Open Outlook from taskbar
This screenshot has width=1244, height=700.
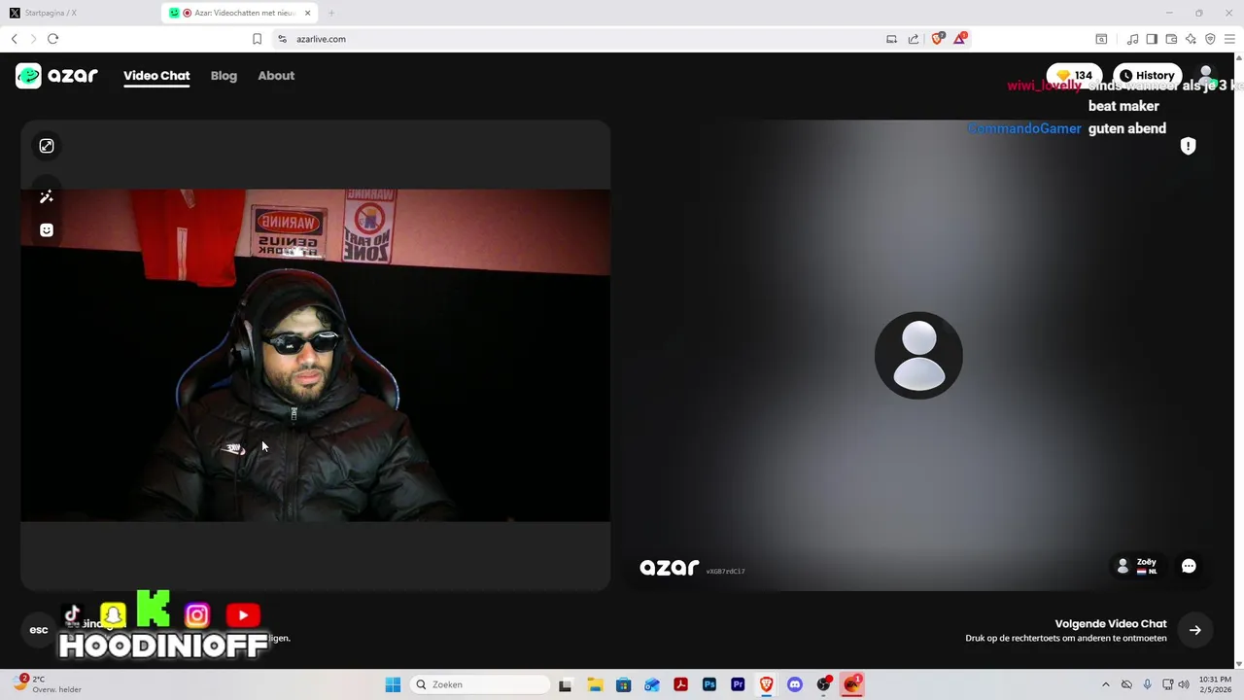tap(652, 684)
